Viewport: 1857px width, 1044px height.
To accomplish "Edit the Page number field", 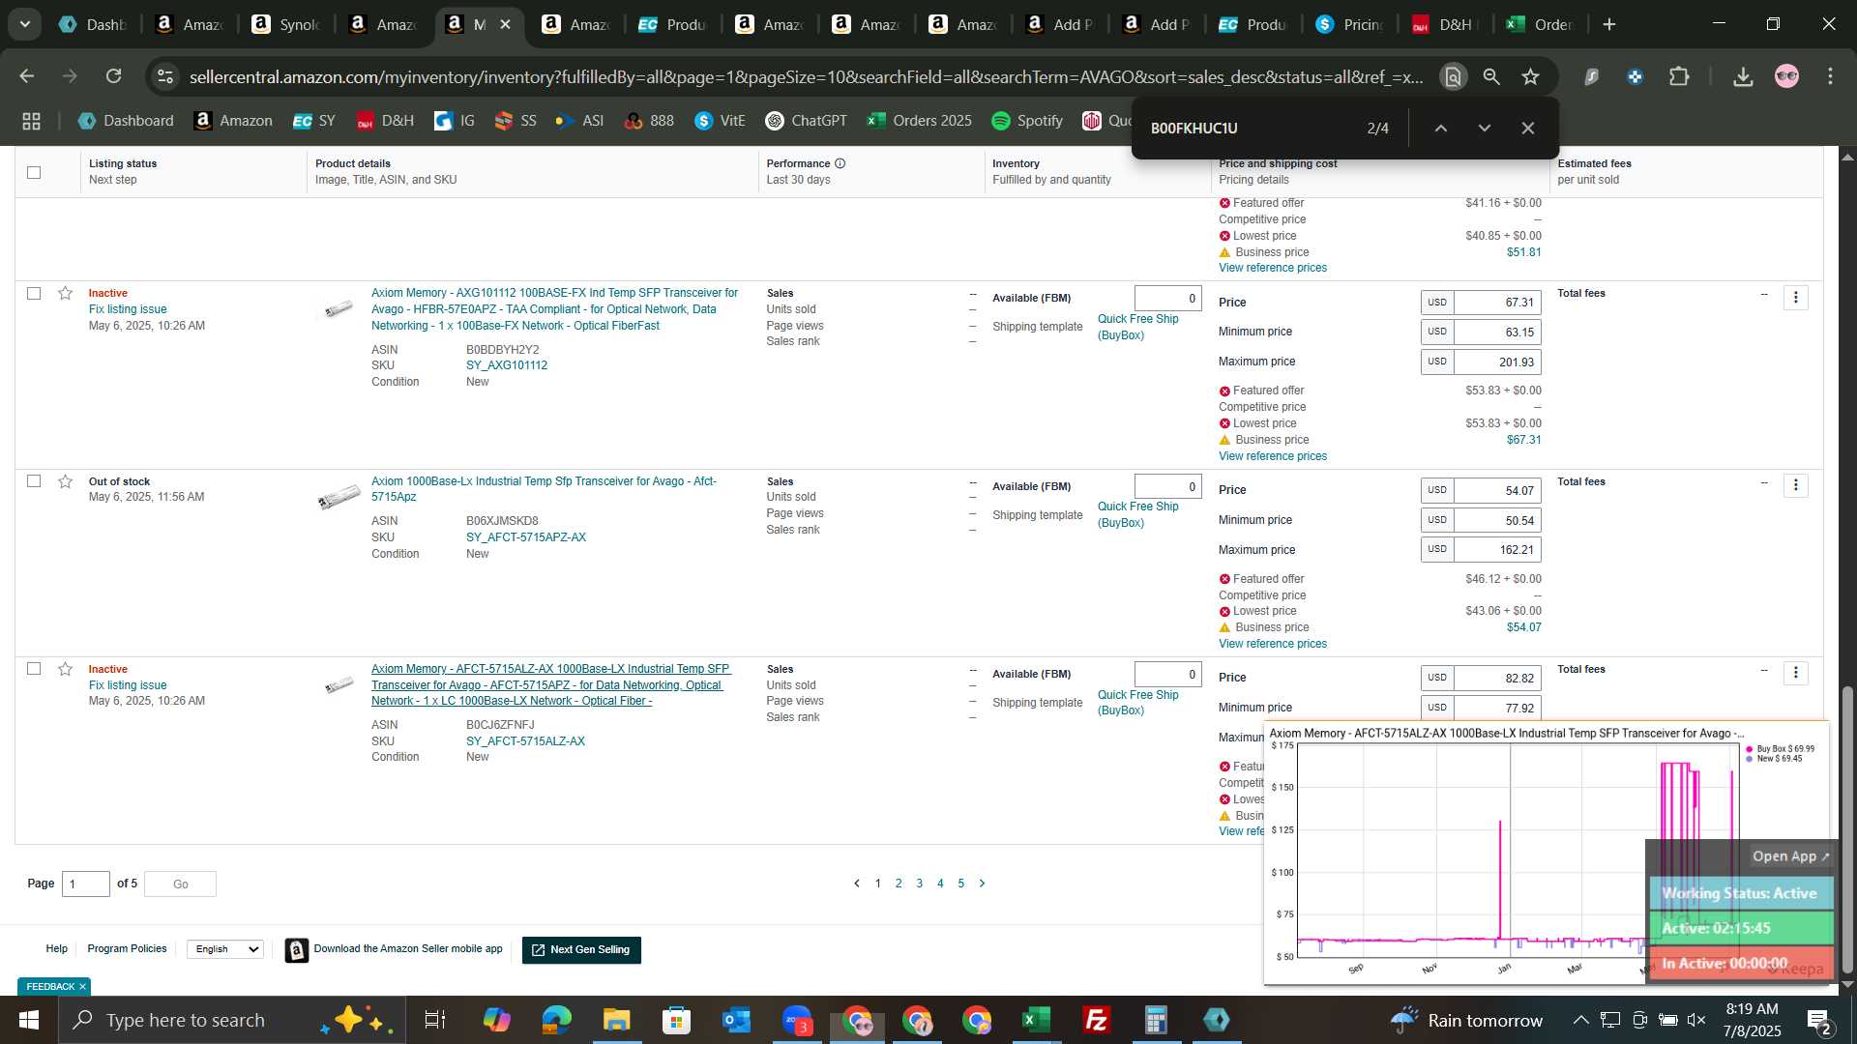I will tap(85, 884).
